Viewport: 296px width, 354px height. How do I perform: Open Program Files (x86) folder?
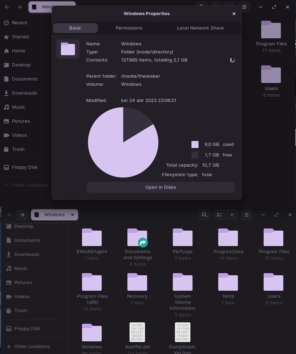(x=92, y=292)
